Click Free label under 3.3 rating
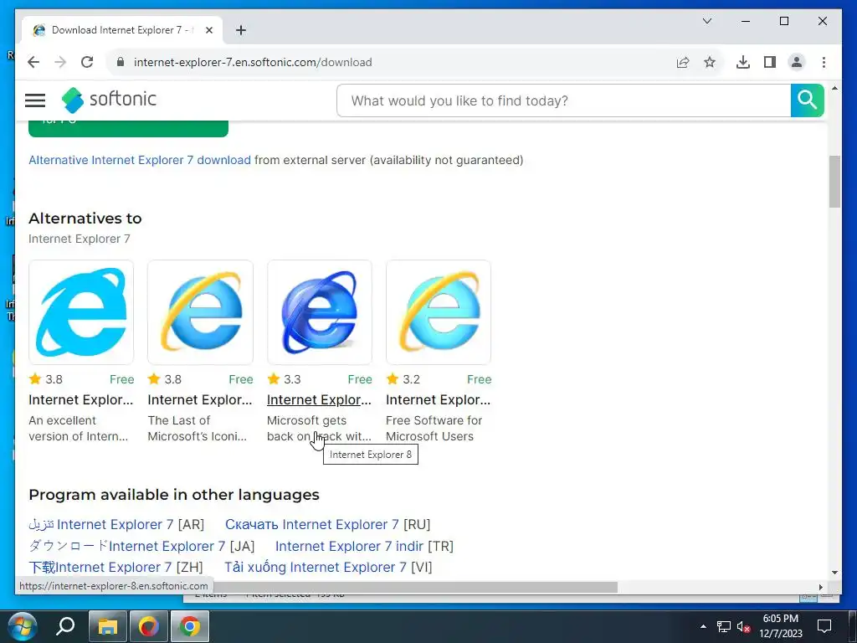The height and width of the screenshot is (643, 857). (x=360, y=379)
